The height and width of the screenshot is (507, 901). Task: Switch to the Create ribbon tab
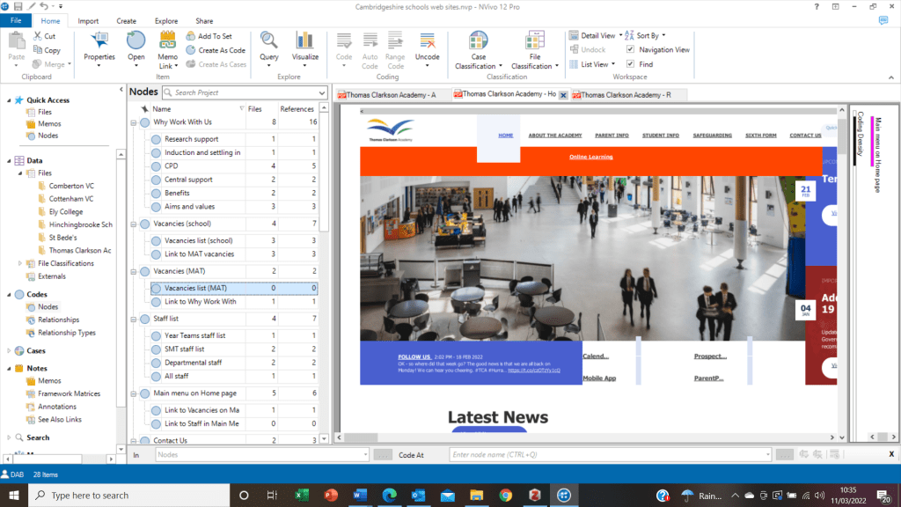click(x=127, y=20)
